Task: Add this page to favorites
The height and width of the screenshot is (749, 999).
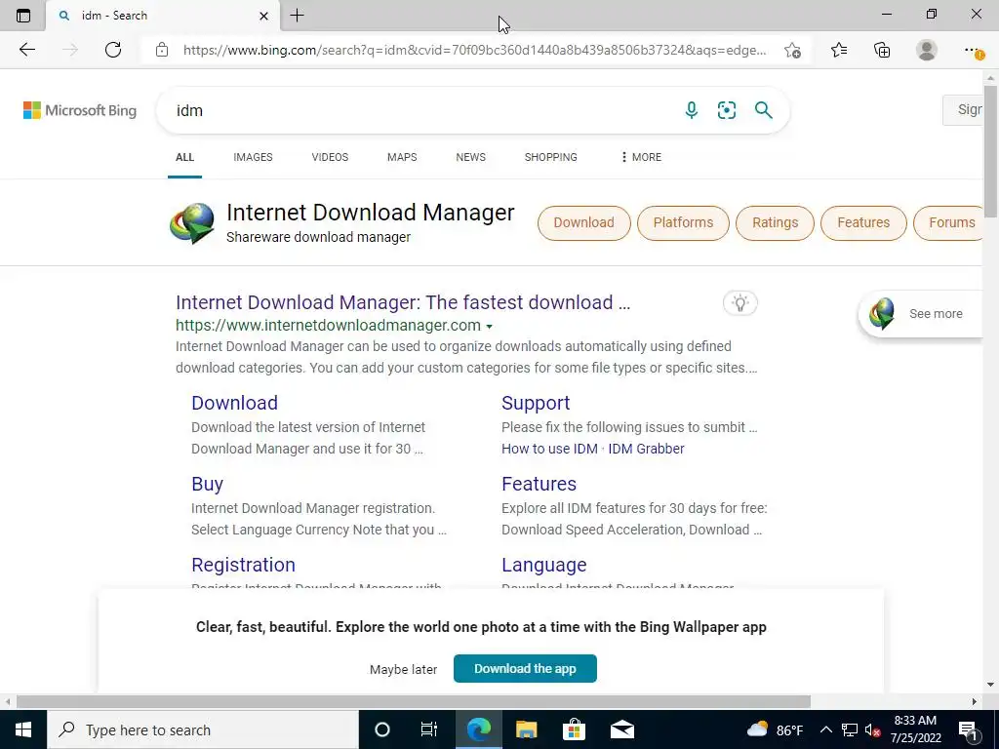Action: 792,50
